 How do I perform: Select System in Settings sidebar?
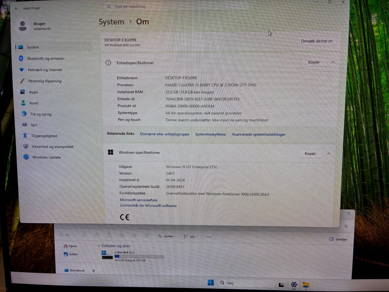click(53, 47)
